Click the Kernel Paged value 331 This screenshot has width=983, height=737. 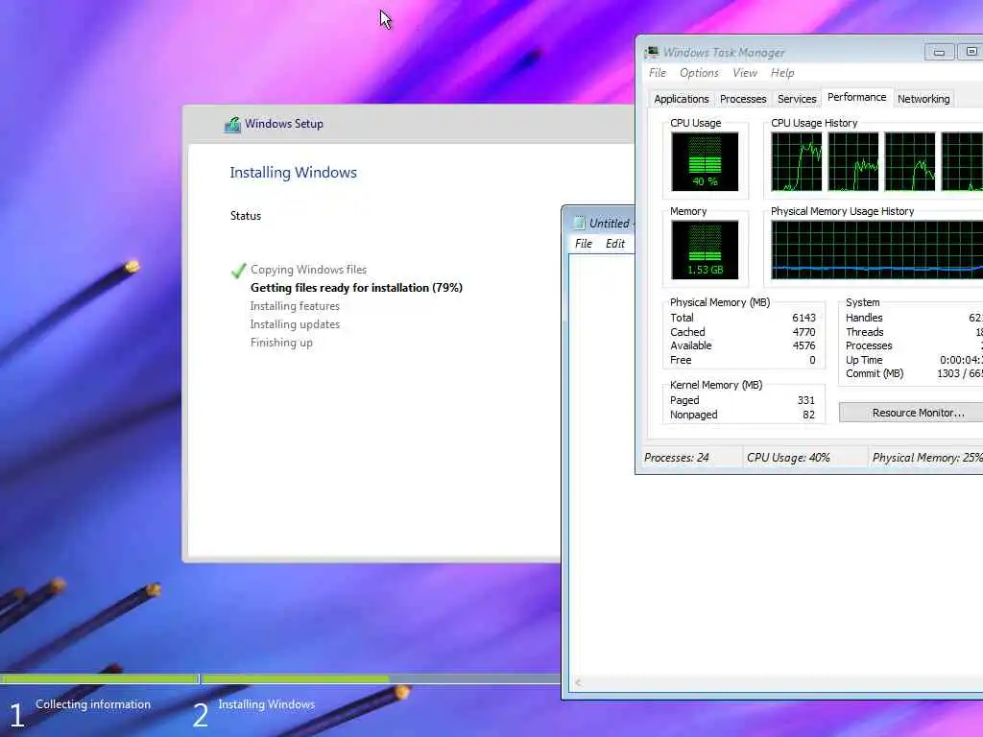(805, 400)
